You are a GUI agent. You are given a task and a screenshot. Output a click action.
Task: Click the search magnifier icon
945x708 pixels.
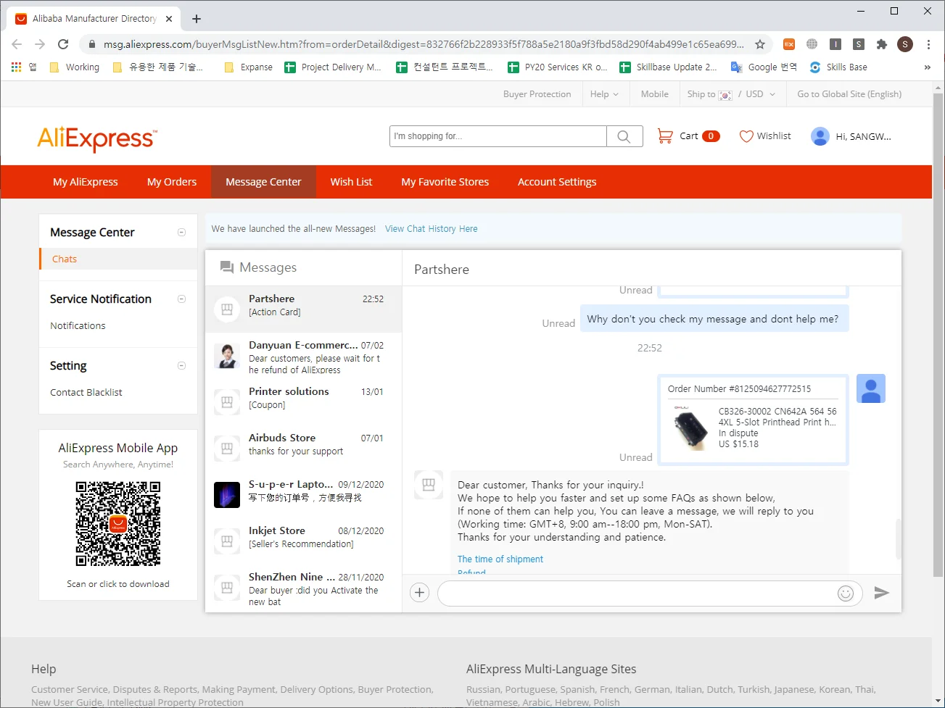tap(624, 136)
